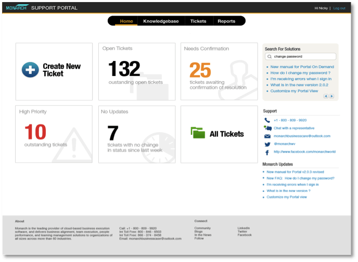Screen dimensions: 358x262
Task: Click the monarchbusinesscare@outlook.com support link
Action: pyautogui.click(x=302, y=136)
